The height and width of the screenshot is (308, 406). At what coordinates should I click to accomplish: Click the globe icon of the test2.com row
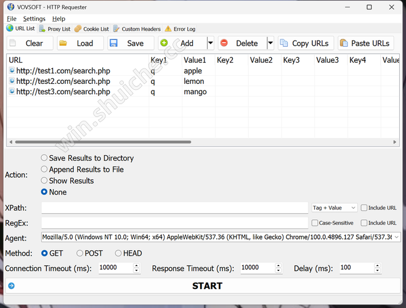pyautogui.click(x=12, y=81)
